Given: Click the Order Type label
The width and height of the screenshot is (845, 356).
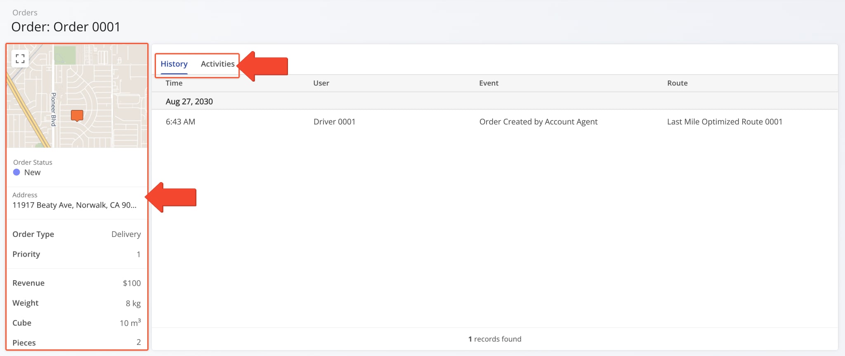Looking at the screenshot, I should click(33, 234).
